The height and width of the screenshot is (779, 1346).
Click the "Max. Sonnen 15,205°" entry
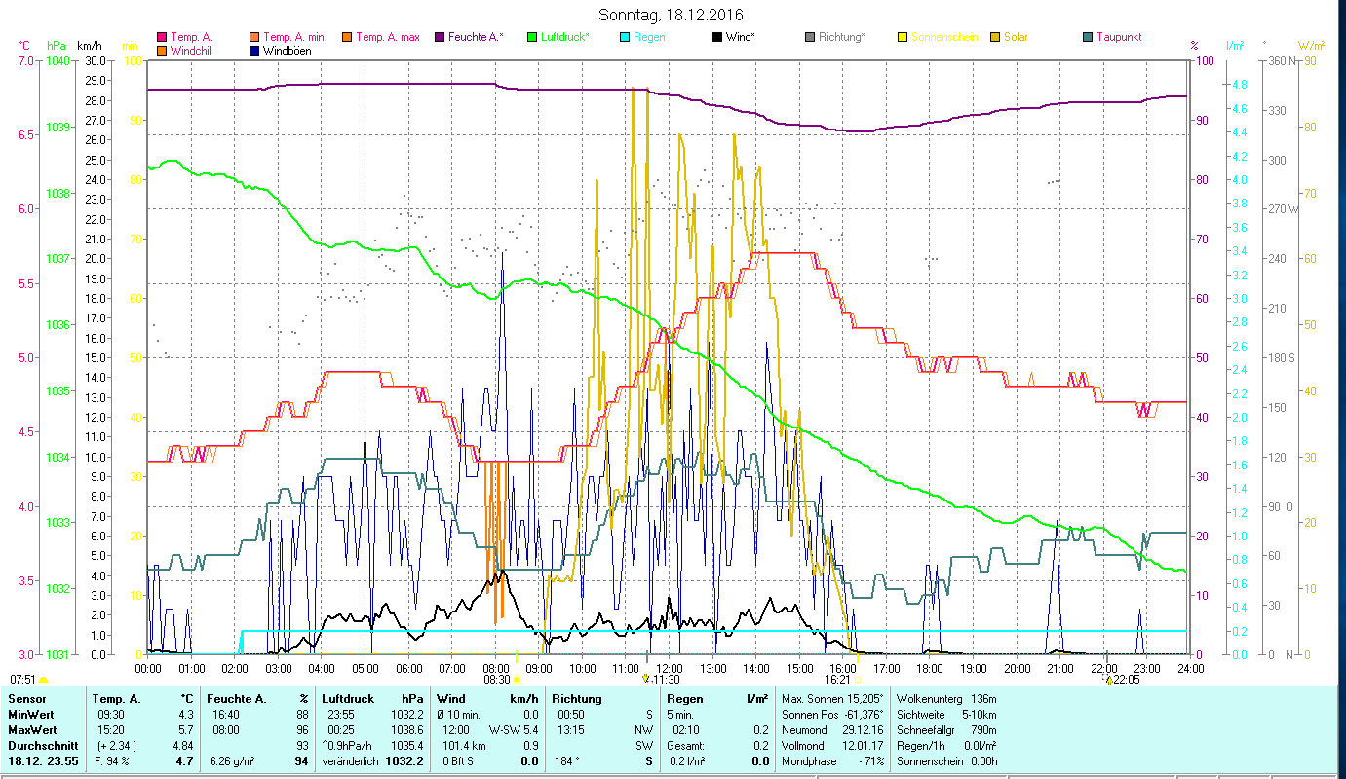point(832,699)
